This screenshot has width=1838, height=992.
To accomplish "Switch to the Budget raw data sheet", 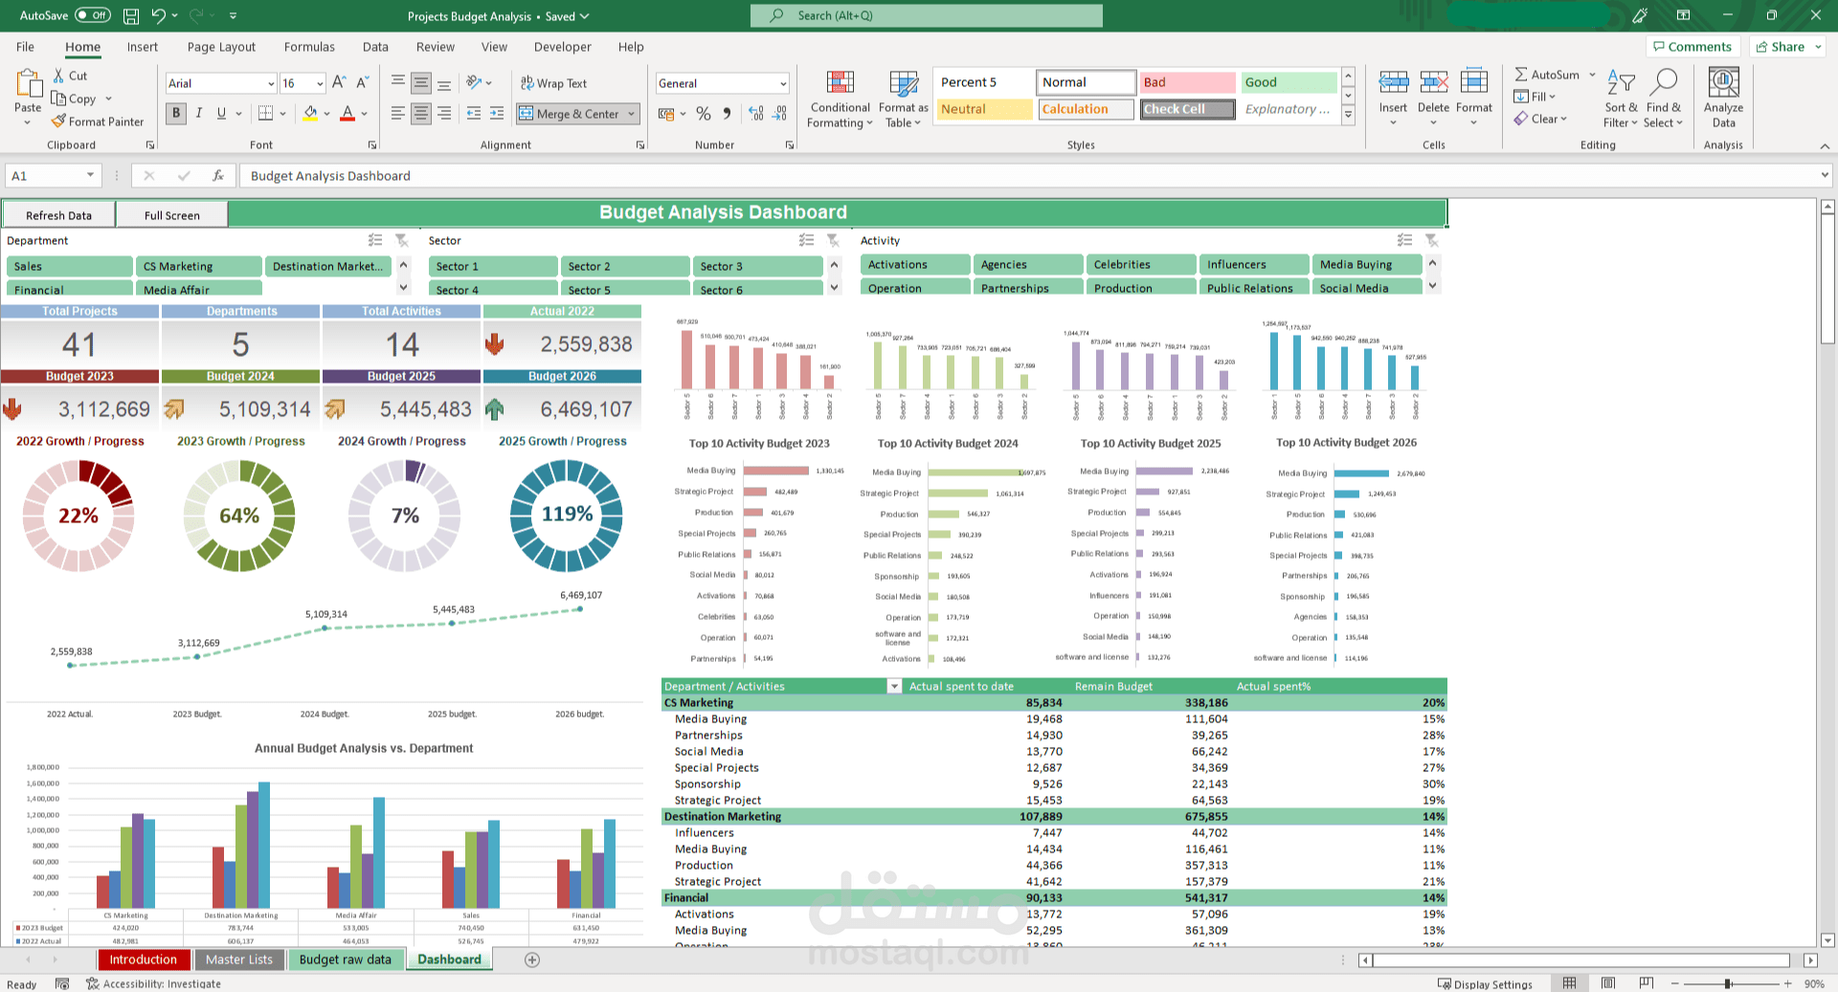I will [346, 959].
